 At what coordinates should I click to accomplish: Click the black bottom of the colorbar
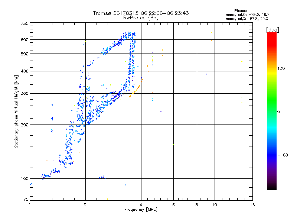click(272, 187)
